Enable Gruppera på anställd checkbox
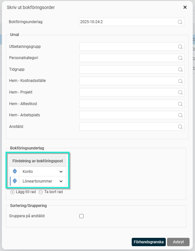 coord(82,216)
